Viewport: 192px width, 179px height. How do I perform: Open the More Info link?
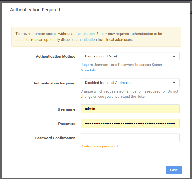(88, 70)
